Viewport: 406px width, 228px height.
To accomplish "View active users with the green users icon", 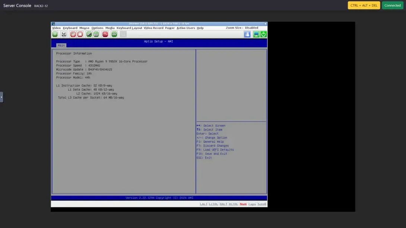I will point(114,34).
